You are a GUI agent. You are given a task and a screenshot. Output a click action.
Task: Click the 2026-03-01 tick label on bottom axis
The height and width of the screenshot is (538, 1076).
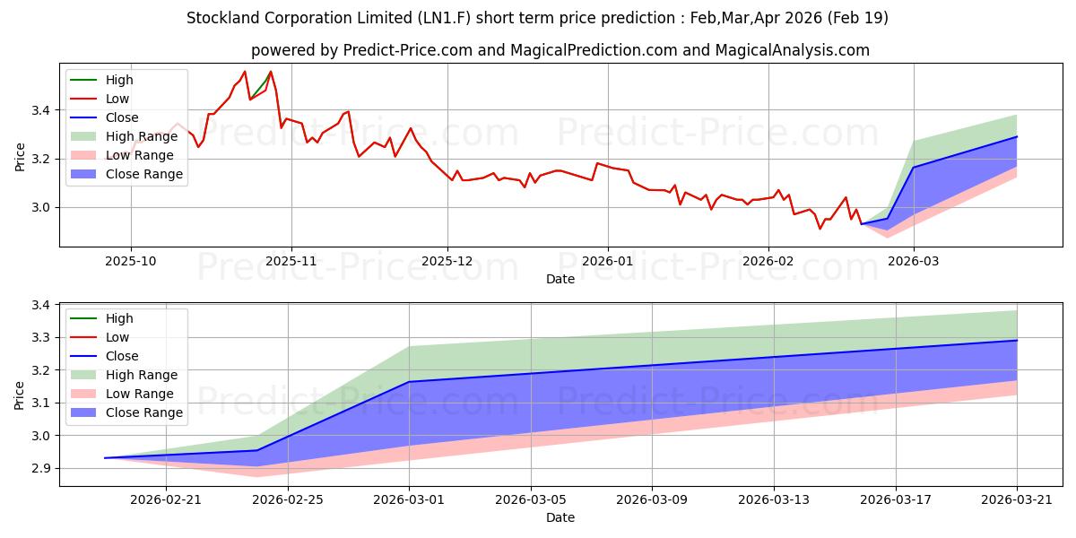coord(409,499)
